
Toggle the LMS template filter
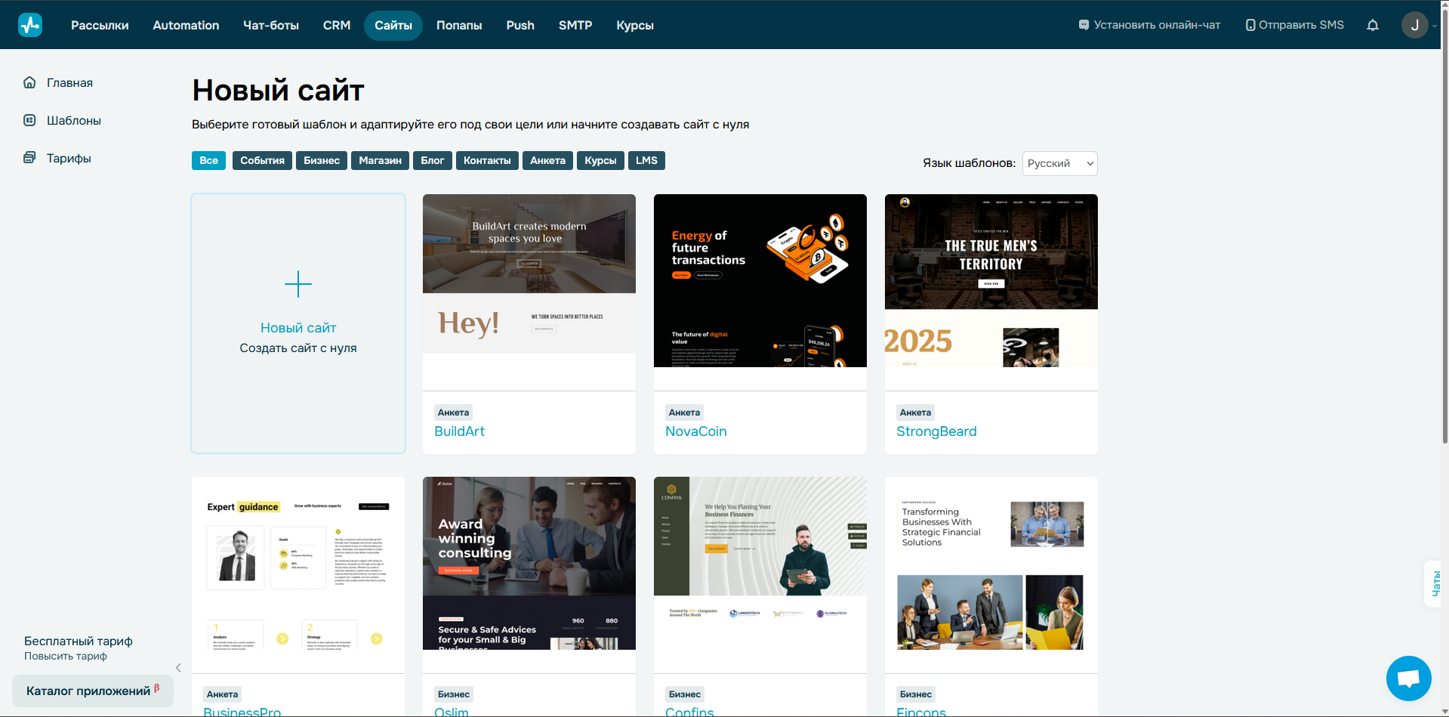(x=646, y=160)
